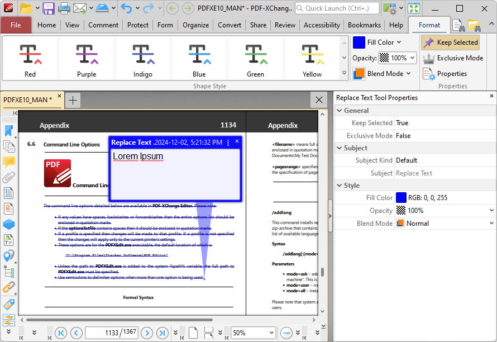Image resolution: width=497 pixels, height=342 pixels.
Task: Switch to the Convert ribbon tab
Action: [x=229, y=25]
